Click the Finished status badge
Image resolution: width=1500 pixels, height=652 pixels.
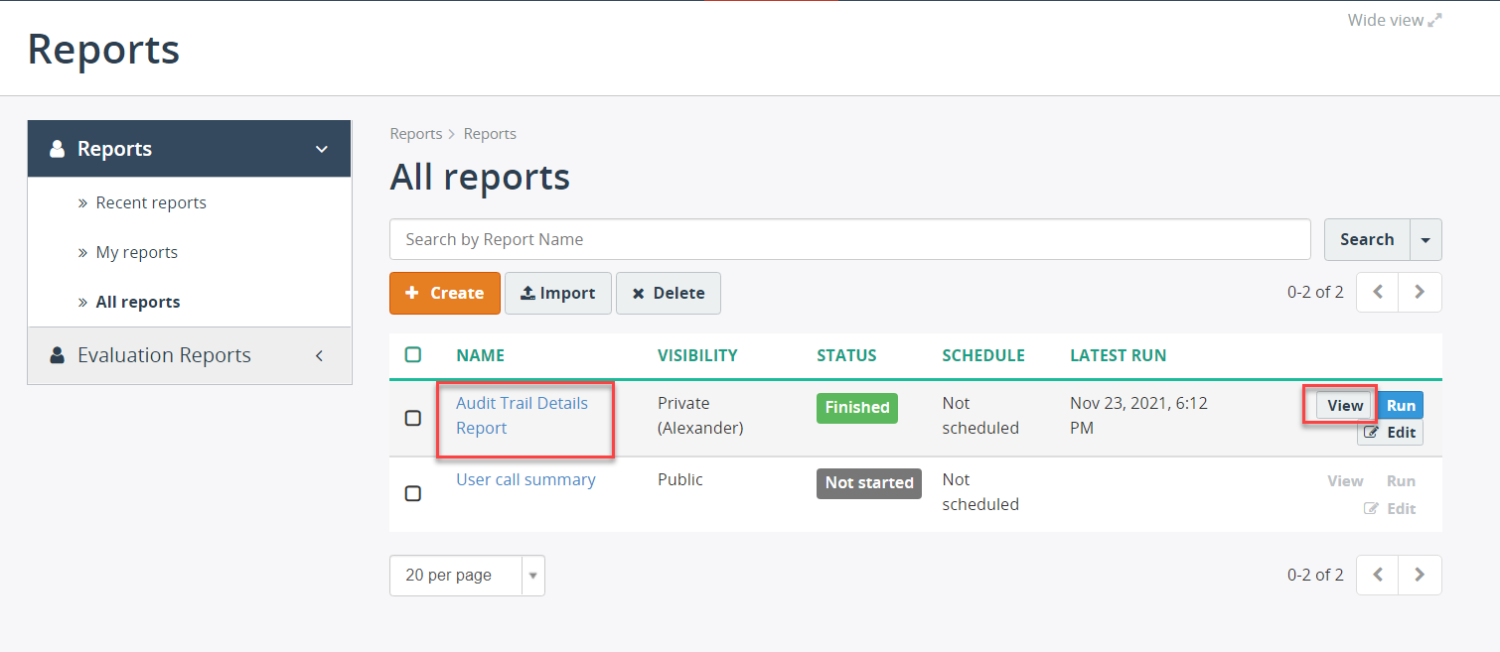pos(857,408)
